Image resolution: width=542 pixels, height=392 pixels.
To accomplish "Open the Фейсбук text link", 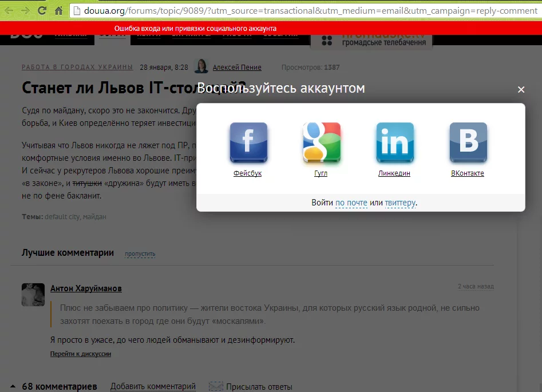I will (x=247, y=173).
